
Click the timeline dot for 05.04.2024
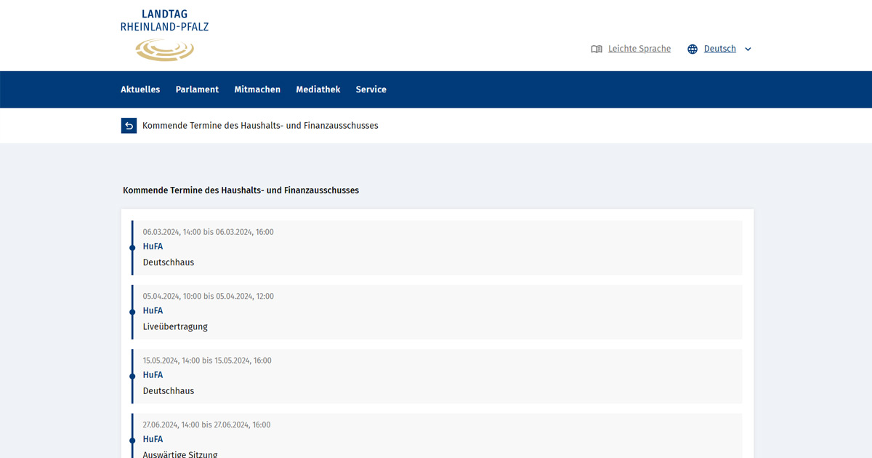(132, 312)
